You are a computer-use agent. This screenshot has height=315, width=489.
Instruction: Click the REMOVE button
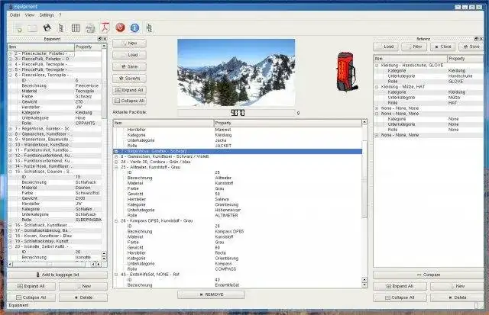(x=211, y=294)
